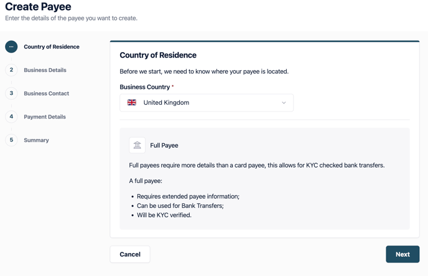Go to Business Contact step
Image resolution: width=428 pixels, height=276 pixels.
47,94
